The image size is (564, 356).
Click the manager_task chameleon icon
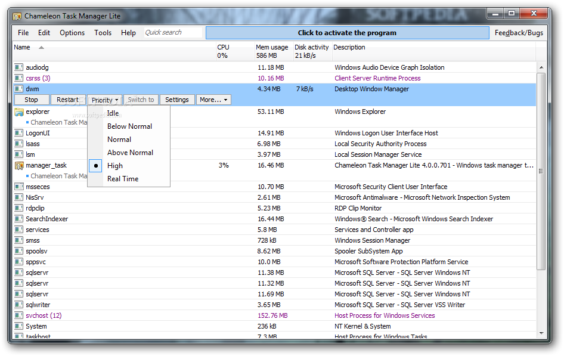(x=18, y=165)
